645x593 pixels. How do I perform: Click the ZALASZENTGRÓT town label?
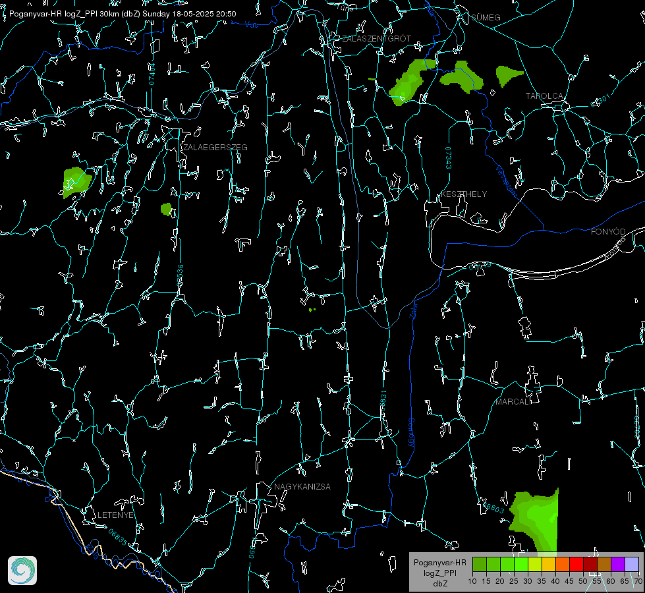click(x=377, y=39)
